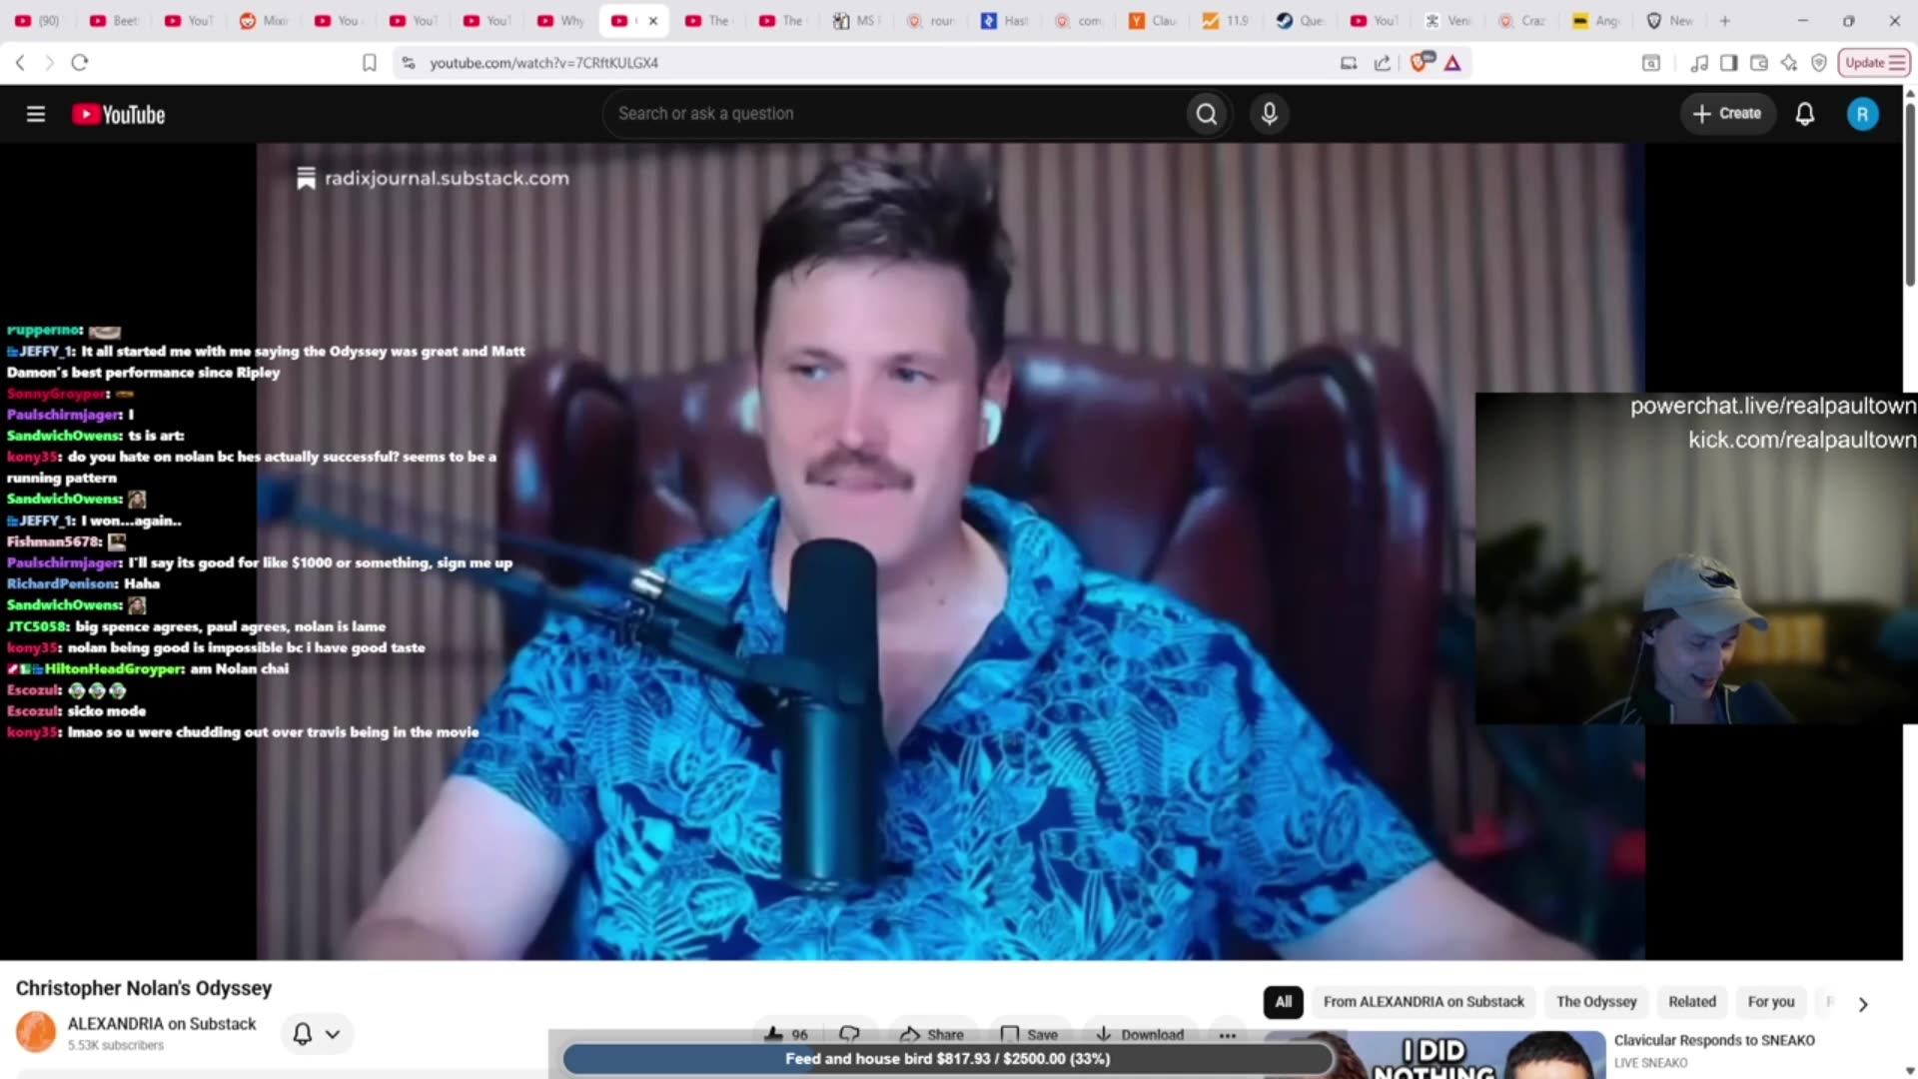Open a new browser tab

coord(1724,20)
